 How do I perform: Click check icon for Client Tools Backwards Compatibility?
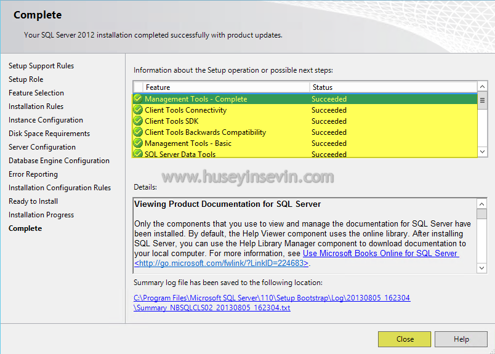[x=138, y=132]
